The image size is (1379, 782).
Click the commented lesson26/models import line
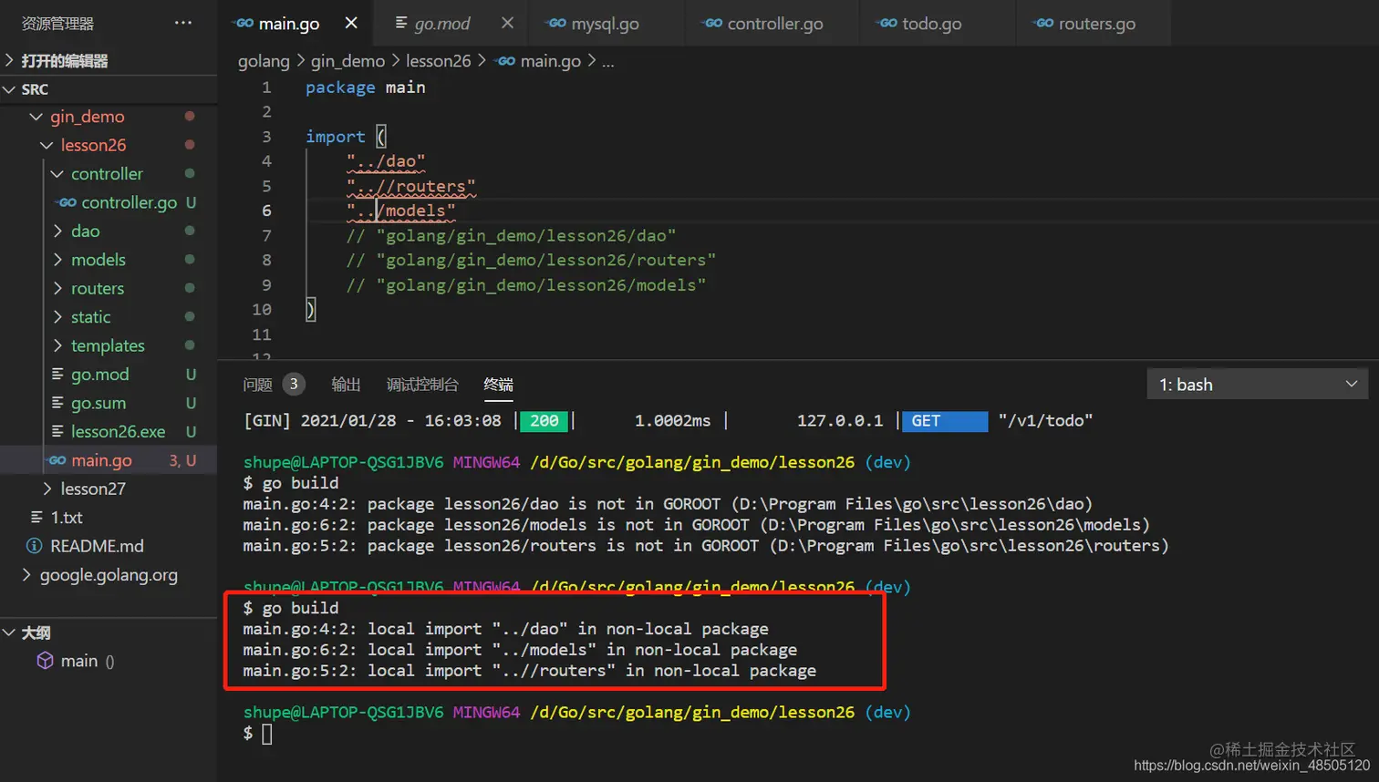pyautogui.click(x=526, y=285)
